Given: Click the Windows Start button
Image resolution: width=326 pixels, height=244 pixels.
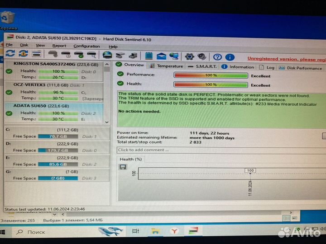Looking at the screenshot, I should point(3,232).
